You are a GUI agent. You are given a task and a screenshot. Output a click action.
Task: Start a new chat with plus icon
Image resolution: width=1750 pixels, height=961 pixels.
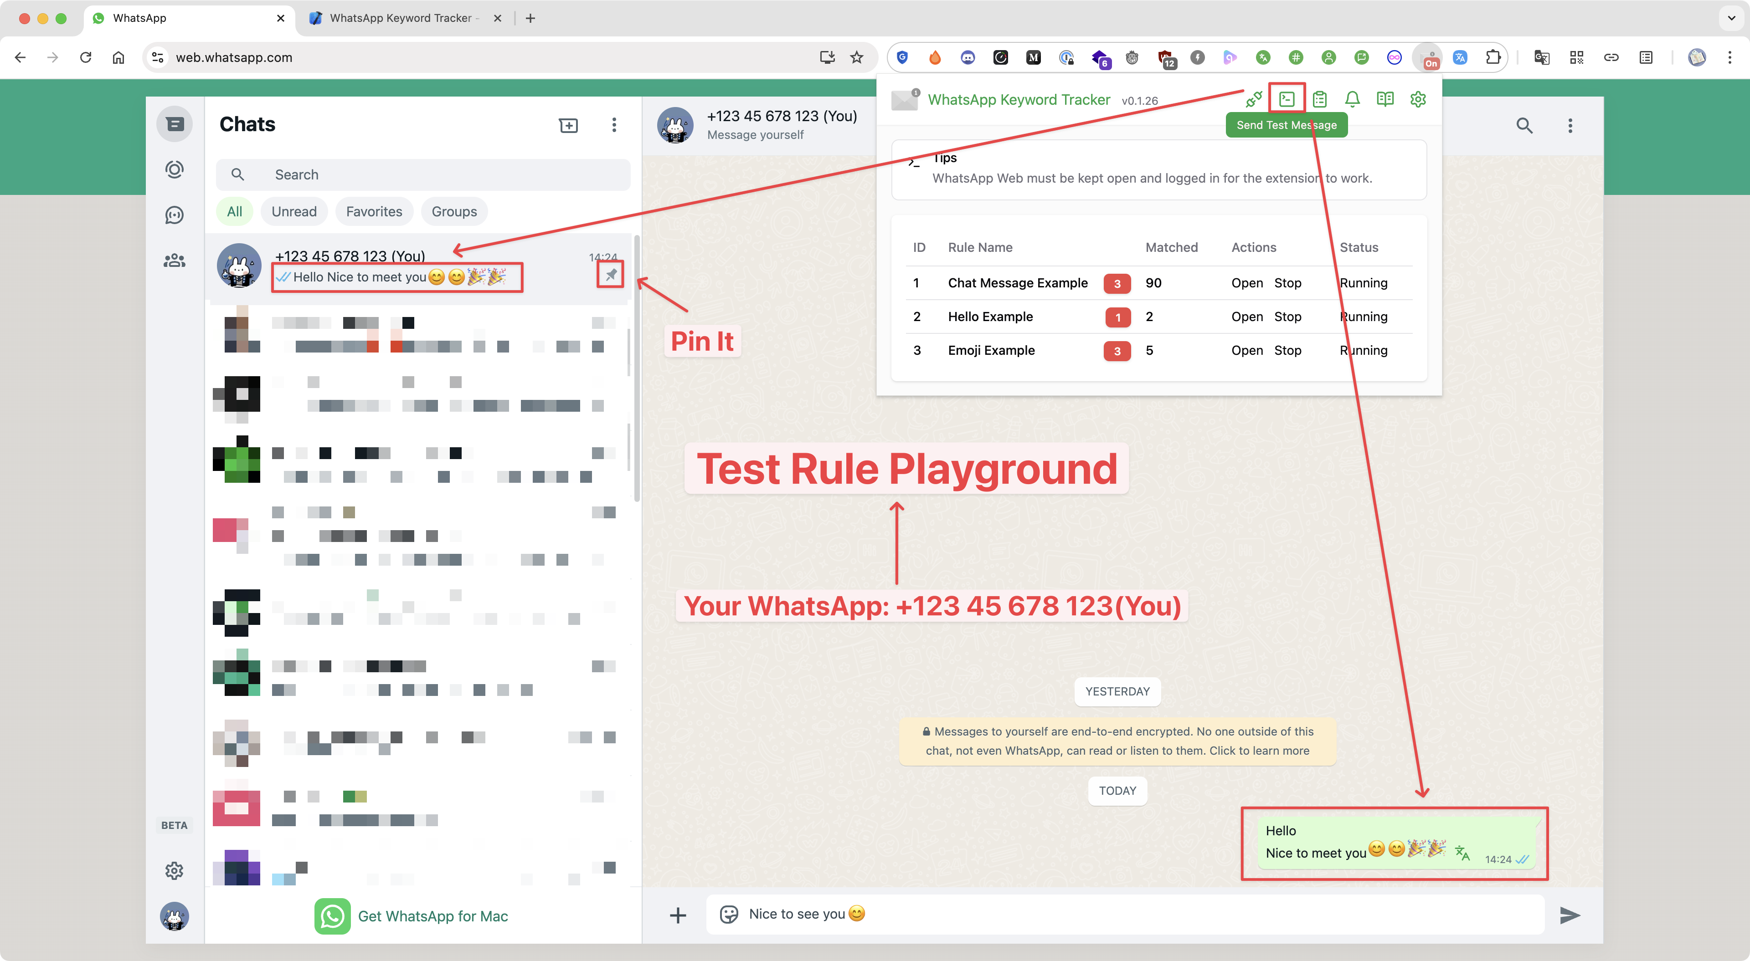(x=569, y=125)
